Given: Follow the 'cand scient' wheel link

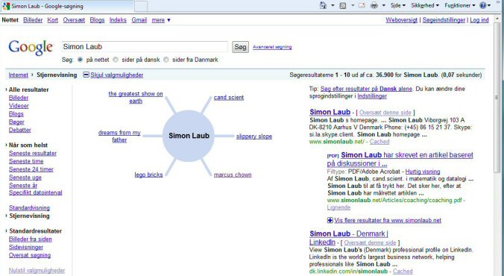Looking at the screenshot, I should [229, 98].
